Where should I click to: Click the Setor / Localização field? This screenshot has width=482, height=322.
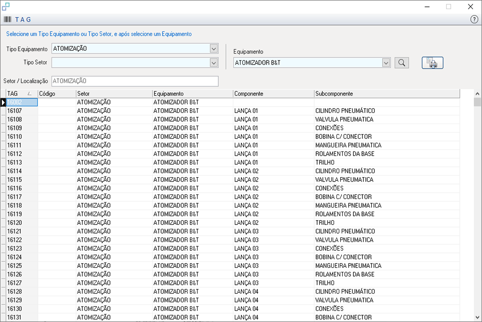(135, 81)
